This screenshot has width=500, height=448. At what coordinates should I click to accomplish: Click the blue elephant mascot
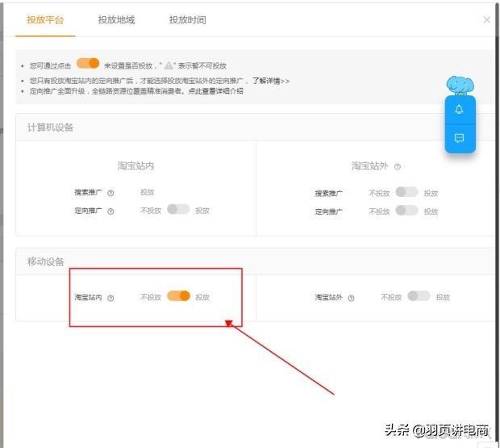click(x=460, y=86)
